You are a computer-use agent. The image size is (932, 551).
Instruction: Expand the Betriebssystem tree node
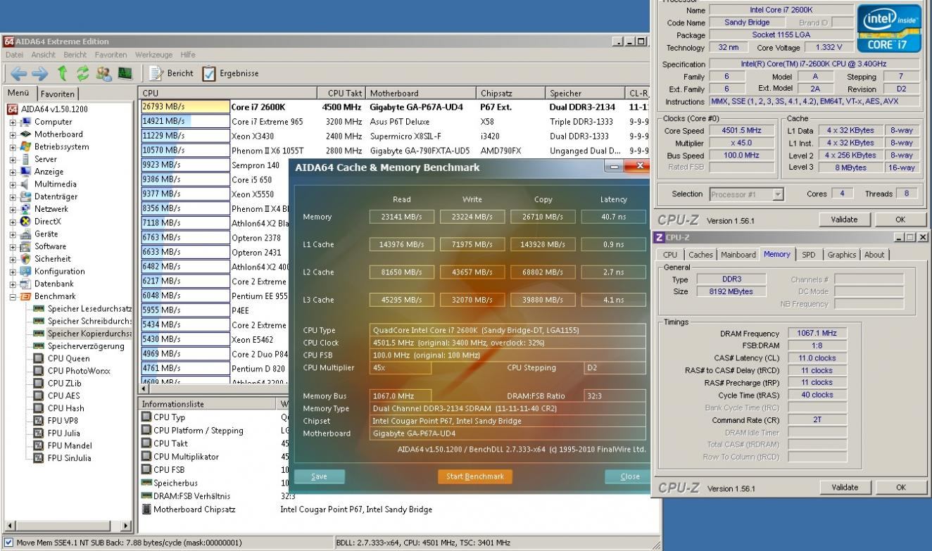click(13, 147)
